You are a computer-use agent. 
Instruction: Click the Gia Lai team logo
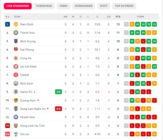(x=16, y=134)
